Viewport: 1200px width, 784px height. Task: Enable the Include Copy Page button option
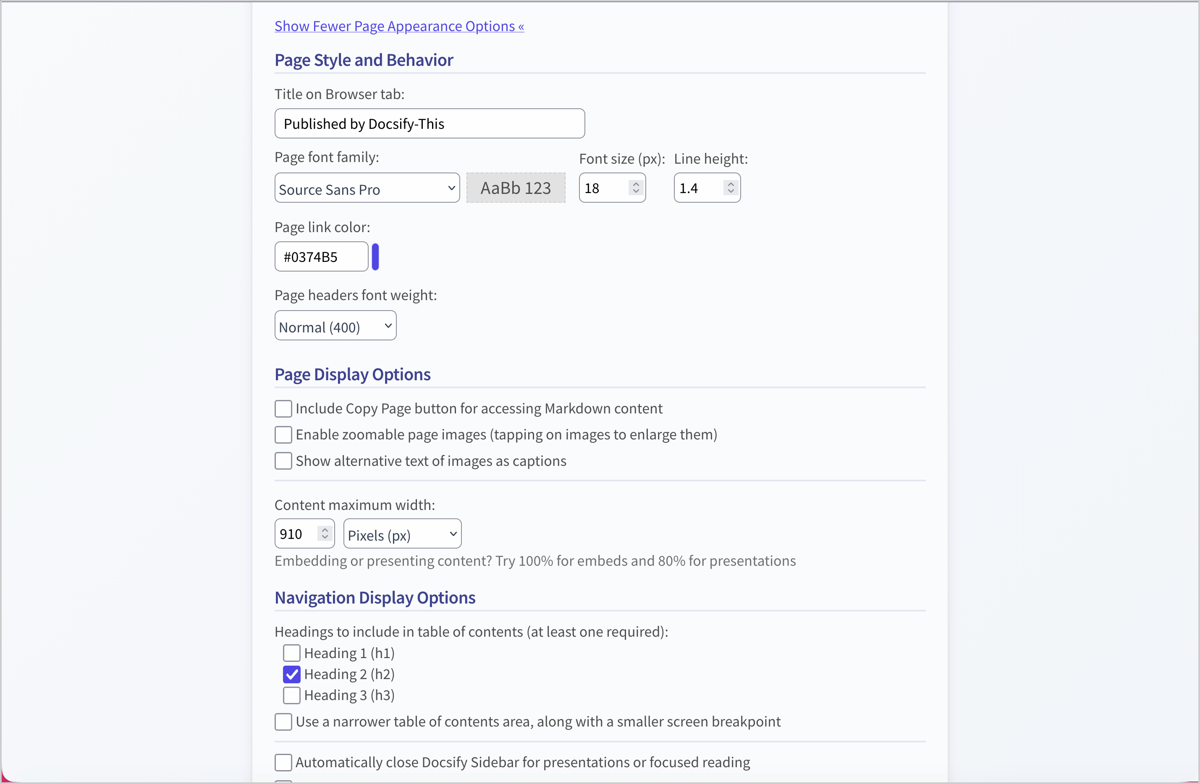pyautogui.click(x=283, y=409)
